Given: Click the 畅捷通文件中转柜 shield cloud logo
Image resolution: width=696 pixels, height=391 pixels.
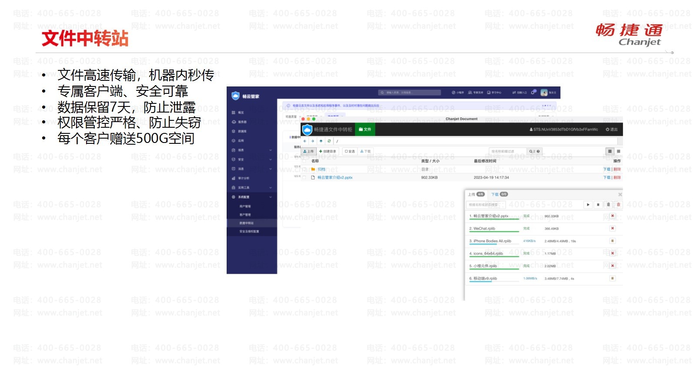Looking at the screenshot, I should pos(308,129).
